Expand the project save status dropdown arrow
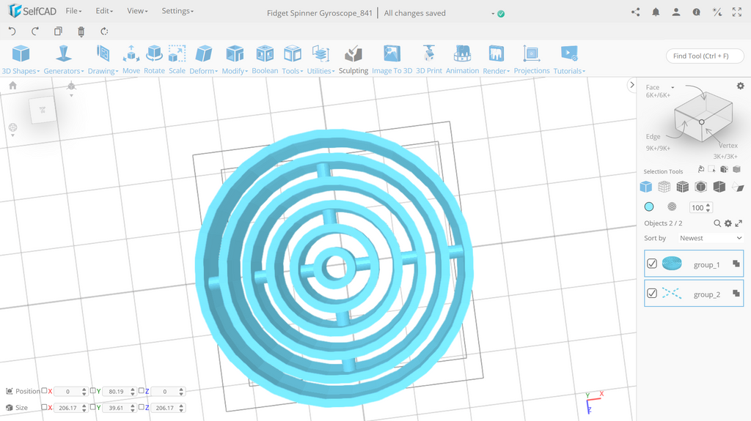 (493, 14)
